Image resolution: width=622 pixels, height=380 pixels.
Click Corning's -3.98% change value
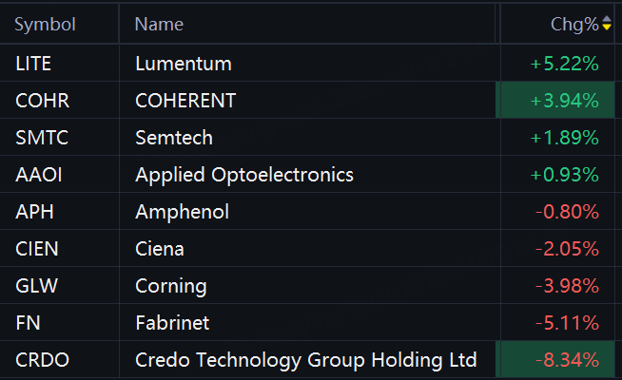[567, 286]
